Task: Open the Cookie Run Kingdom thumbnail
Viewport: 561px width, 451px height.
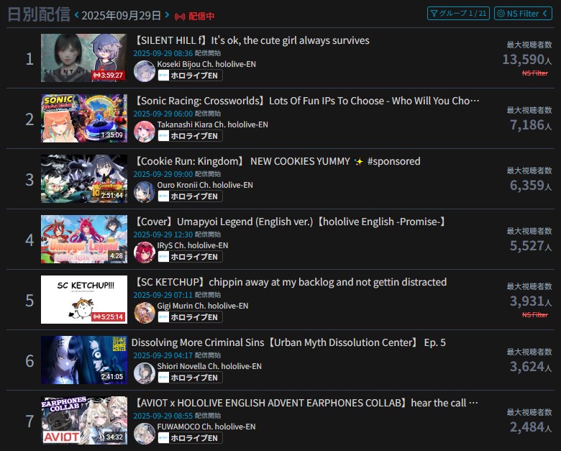Action: 84,179
